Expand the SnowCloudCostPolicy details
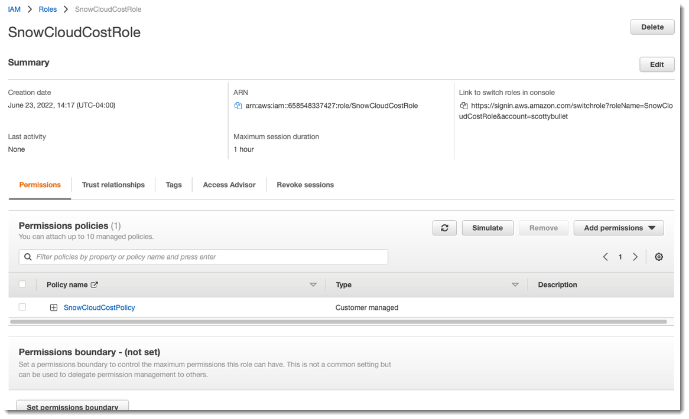Viewport: 689px width, 419px height. [x=54, y=307]
